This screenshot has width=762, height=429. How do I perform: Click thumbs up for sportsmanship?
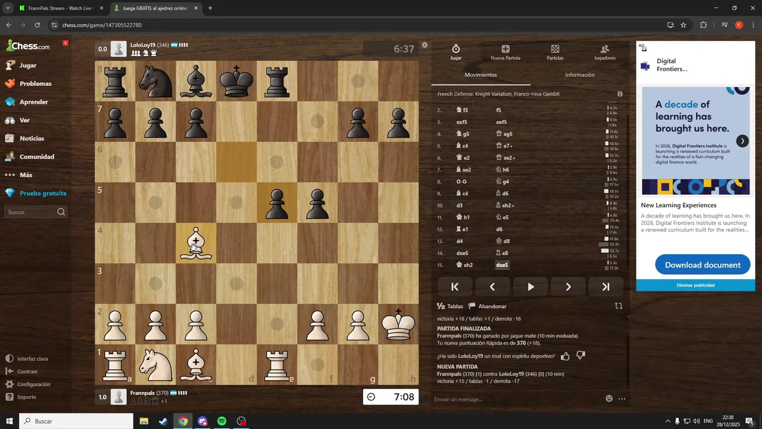point(565,356)
